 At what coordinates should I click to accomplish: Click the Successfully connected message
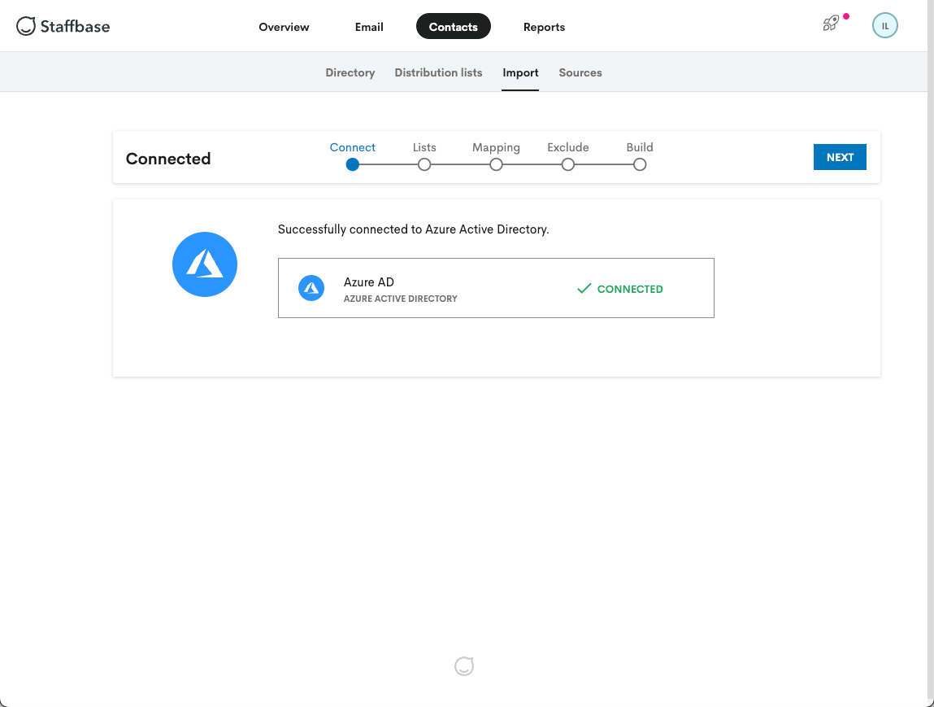(x=414, y=229)
